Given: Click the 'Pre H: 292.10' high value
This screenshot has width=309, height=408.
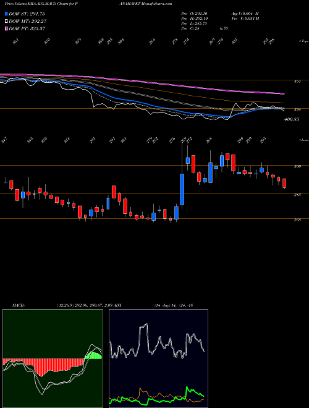Looking at the screenshot, I should [x=194, y=19].
